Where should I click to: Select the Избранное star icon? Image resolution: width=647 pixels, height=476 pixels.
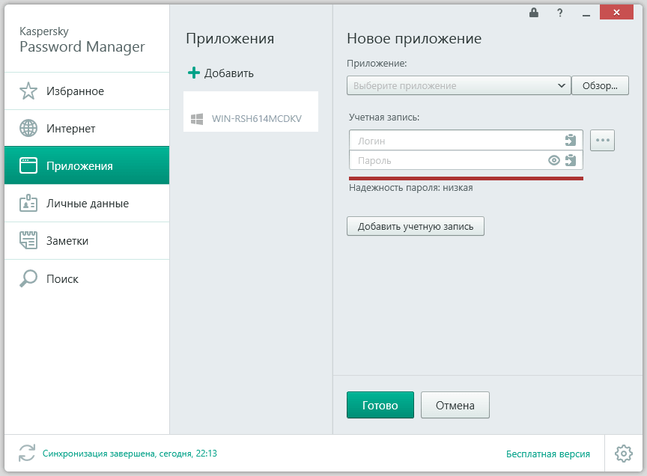pos(28,91)
